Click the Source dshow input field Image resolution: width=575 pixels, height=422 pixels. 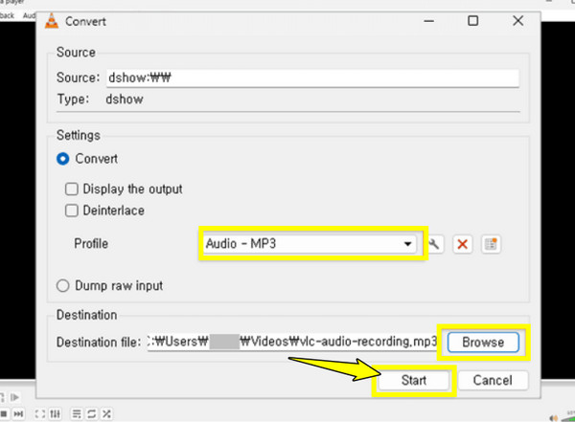tap(312, 78)
